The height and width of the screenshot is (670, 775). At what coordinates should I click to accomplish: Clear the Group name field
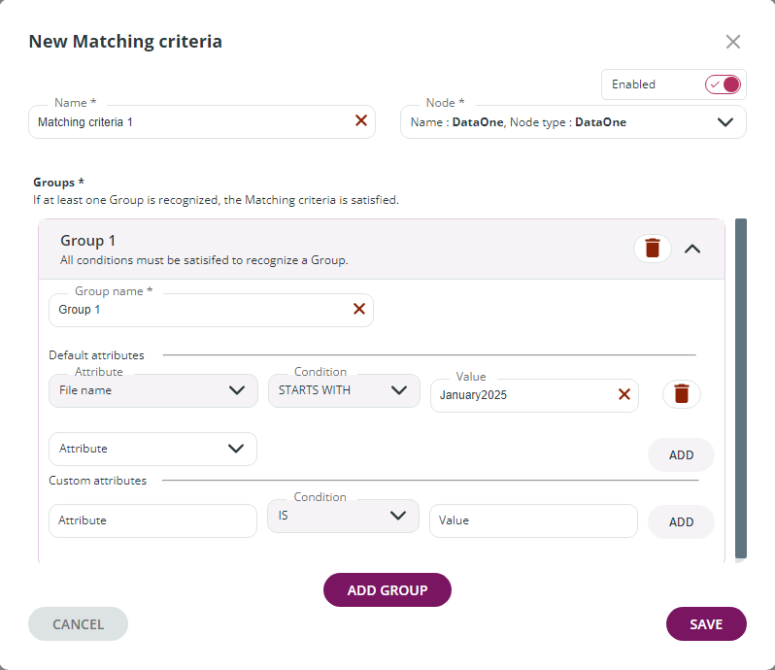tap(359, 309)
